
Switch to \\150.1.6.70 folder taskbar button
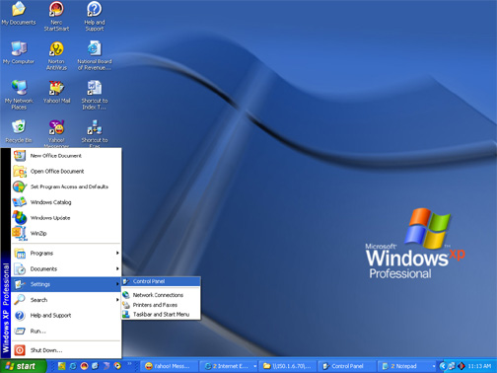pos(288,366)
